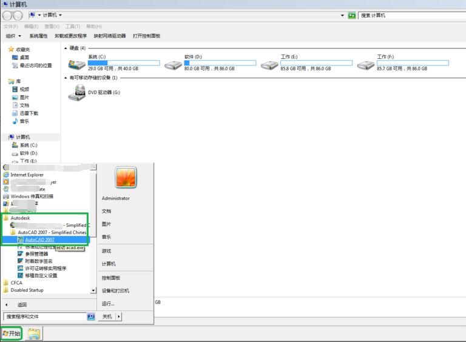Open Reference Manager in the AutoCAD folder
The width and height of the screenshot is (466, 342).
33,254
